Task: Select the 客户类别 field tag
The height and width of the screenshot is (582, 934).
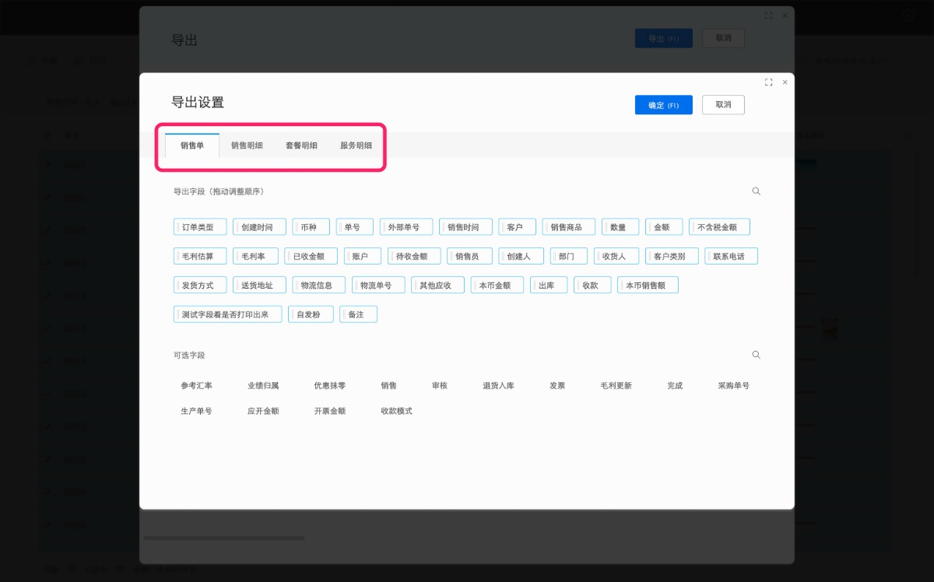Action: coord(671,256)
